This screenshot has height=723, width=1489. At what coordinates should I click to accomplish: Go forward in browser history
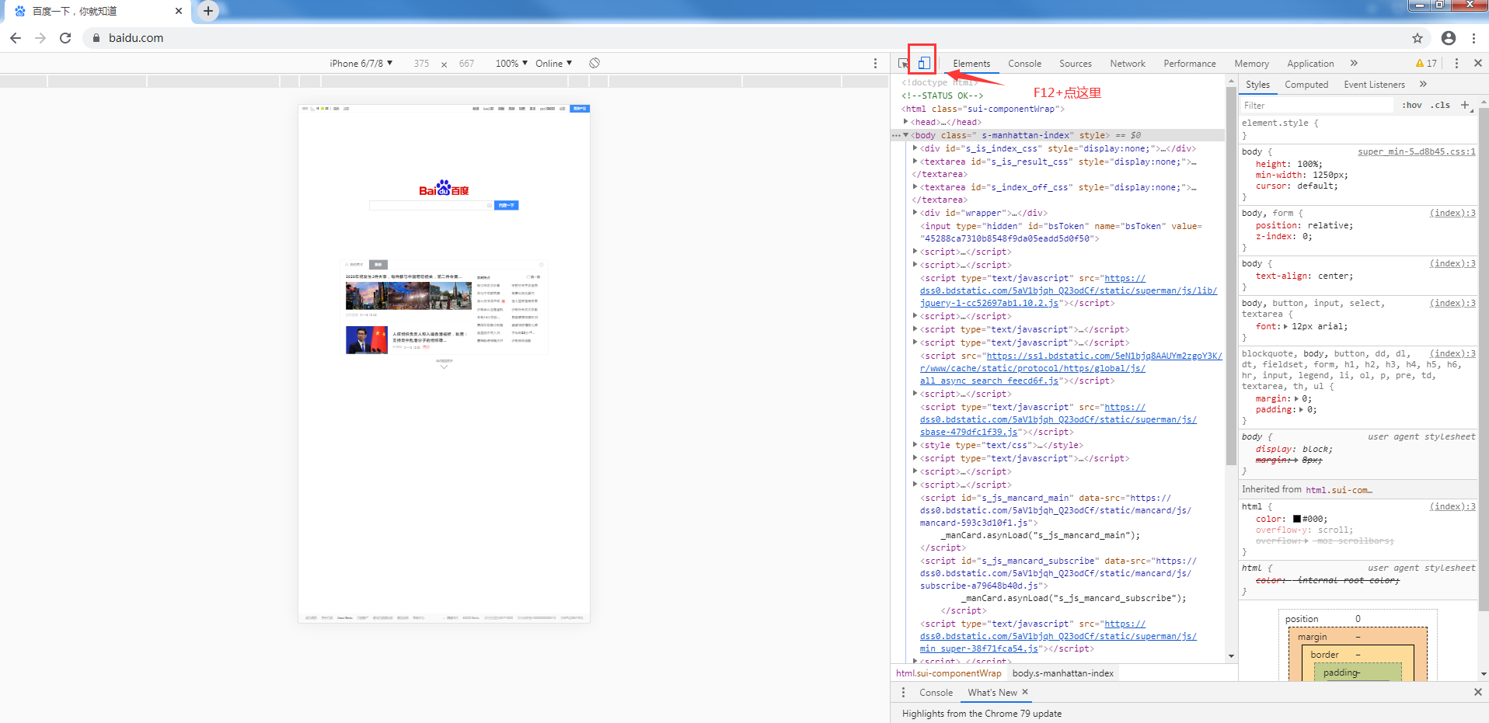(x=40, y=37)
